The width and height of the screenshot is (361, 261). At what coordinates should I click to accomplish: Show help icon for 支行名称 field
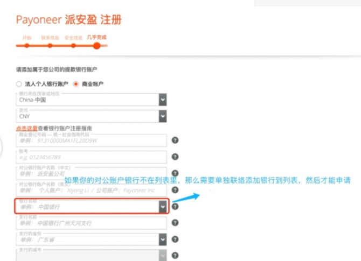[175, 223]
